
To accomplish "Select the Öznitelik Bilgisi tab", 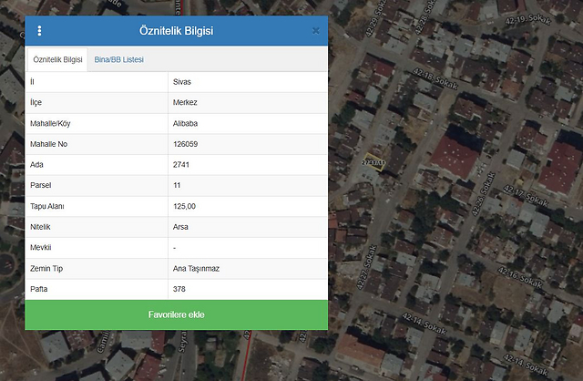I will click(x=57, y=59).
